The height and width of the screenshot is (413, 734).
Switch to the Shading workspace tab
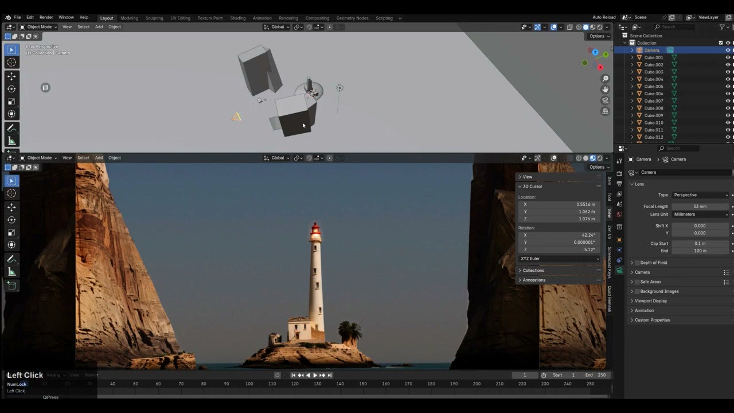[x=238, y=18]
